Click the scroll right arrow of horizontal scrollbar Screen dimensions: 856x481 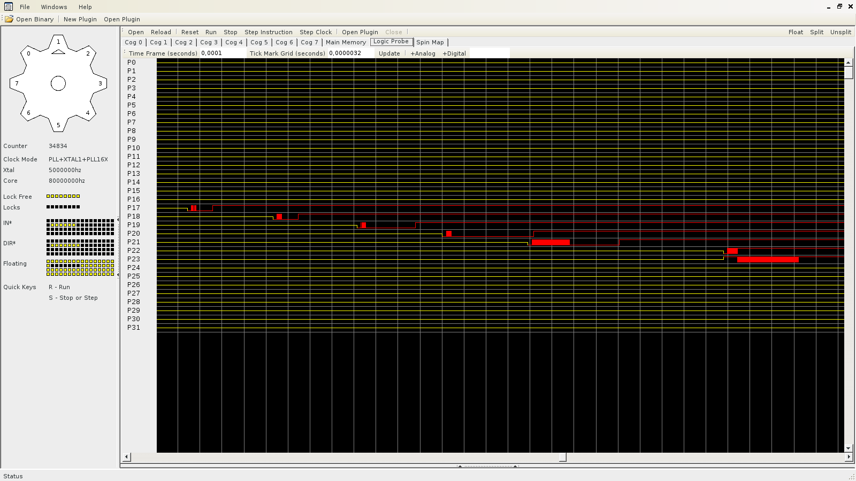pos(848,457)
